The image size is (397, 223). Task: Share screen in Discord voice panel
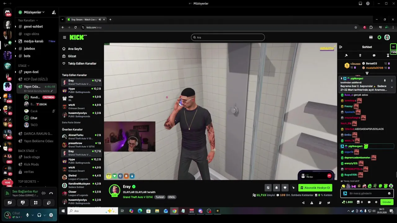[23, 203]
